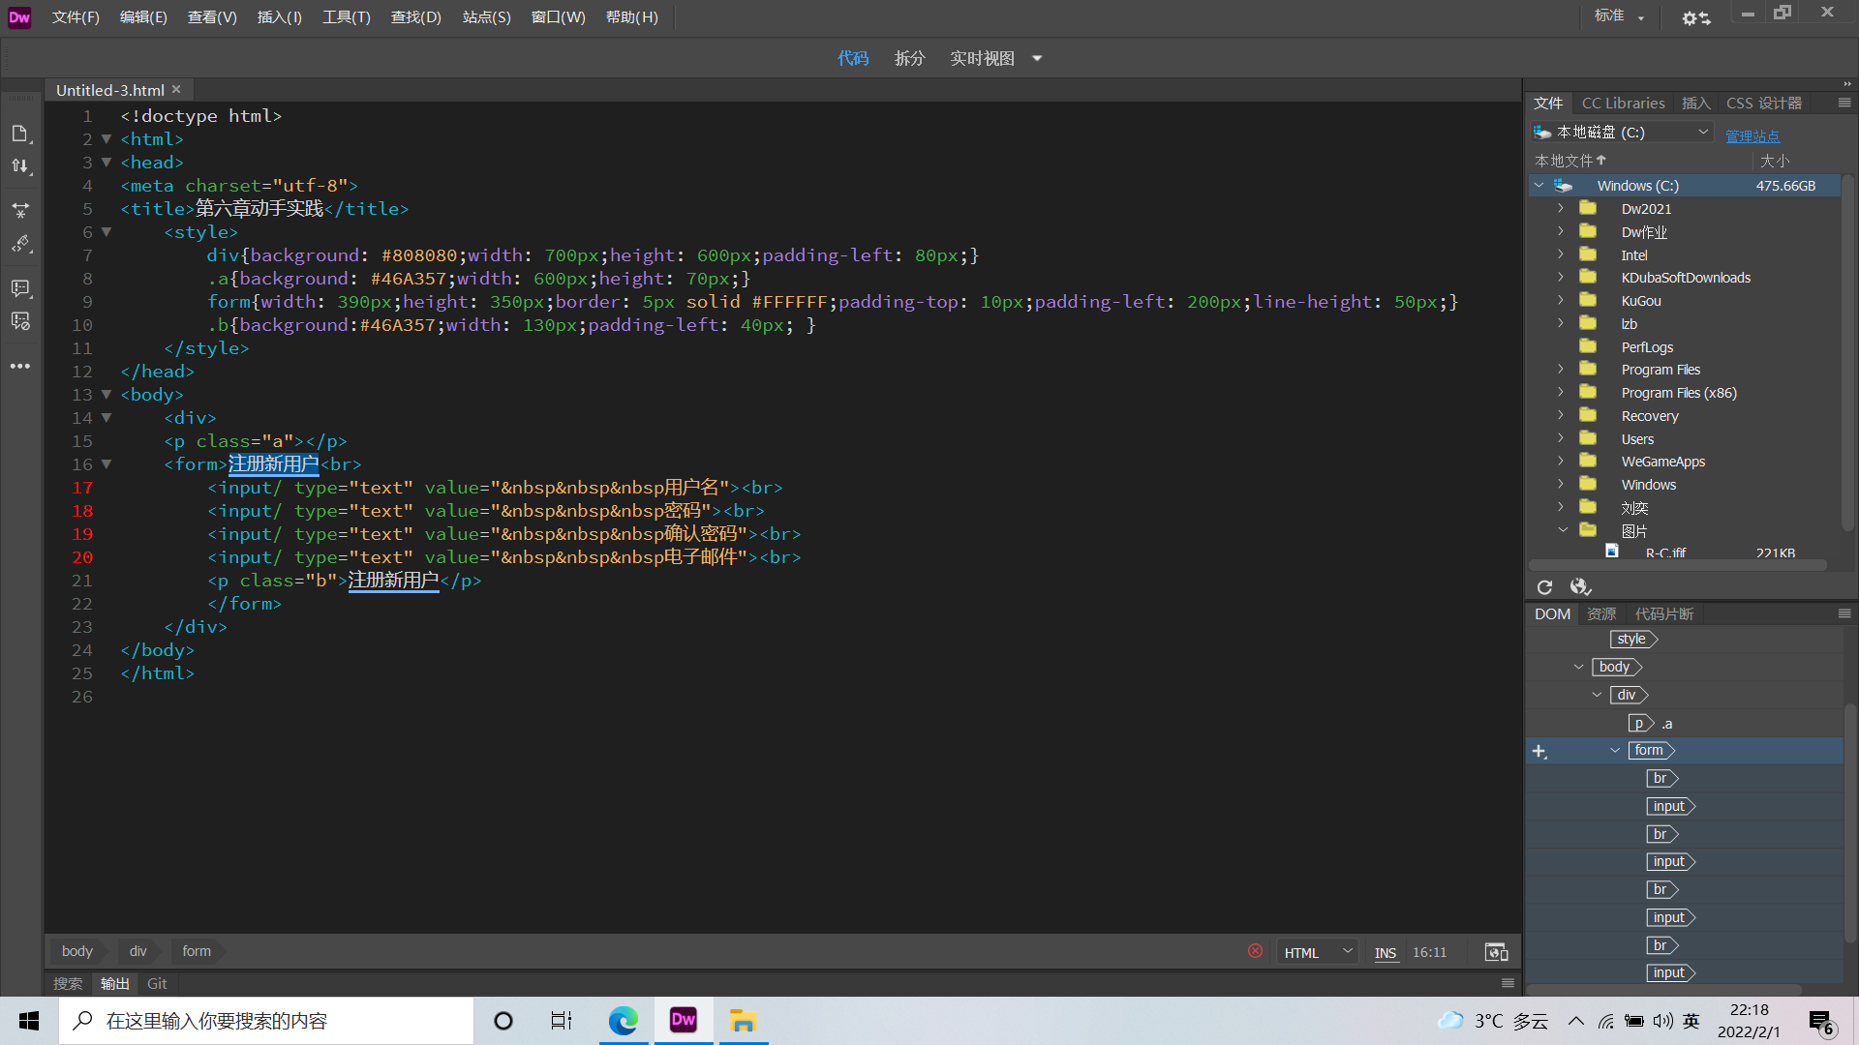
Task: Toggle the INS insert mode indicator
Action: tap(1386, 952)
